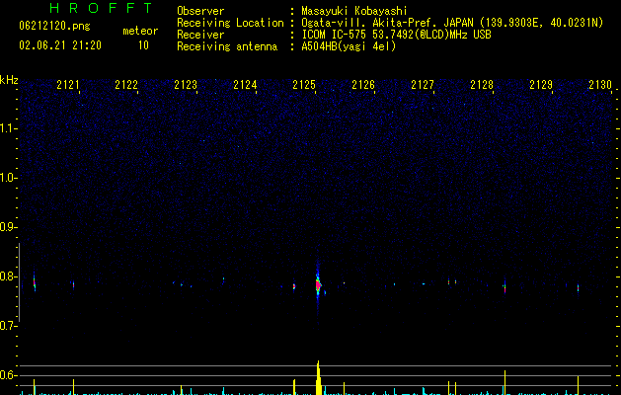
Task: Click the meteor count value 10
Action: pos(143,45)
